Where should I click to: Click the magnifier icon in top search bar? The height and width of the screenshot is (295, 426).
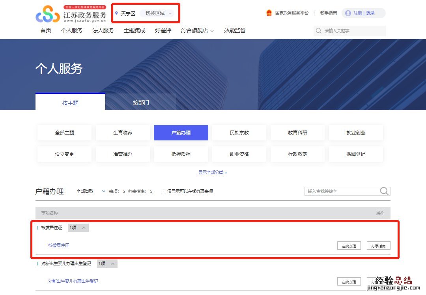point(319,31)
